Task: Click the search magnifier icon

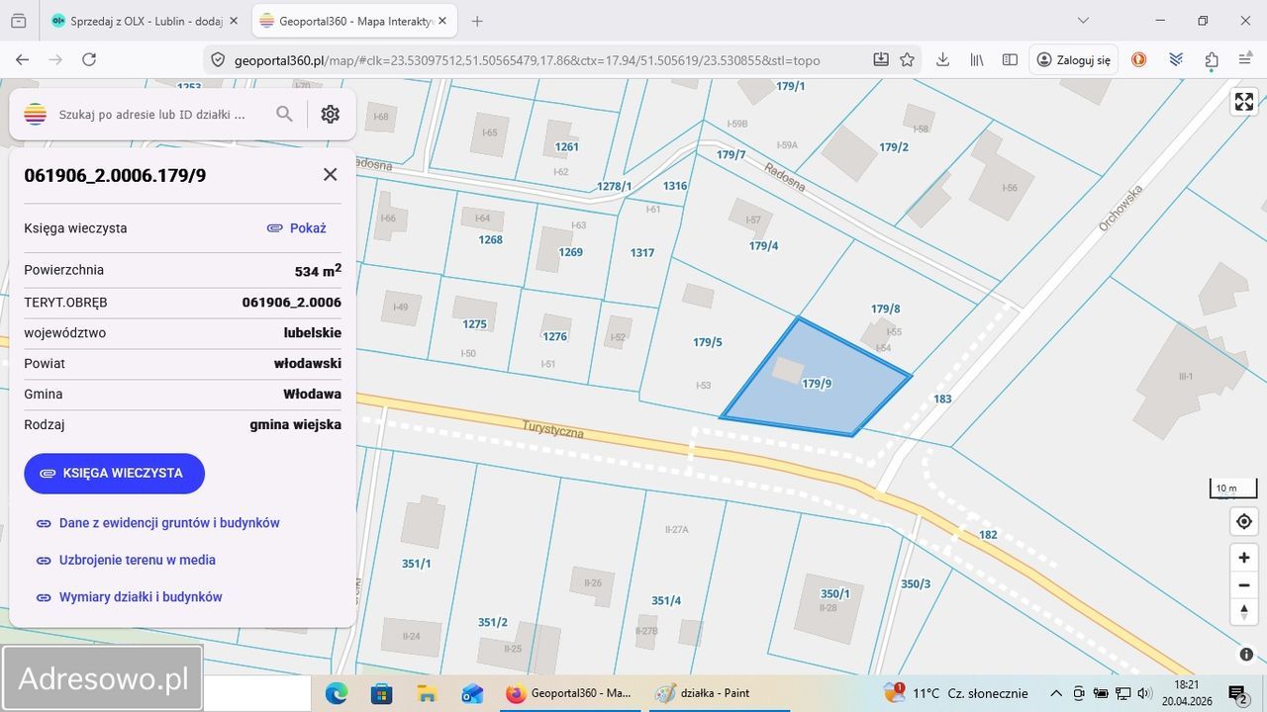Action: 285,115
